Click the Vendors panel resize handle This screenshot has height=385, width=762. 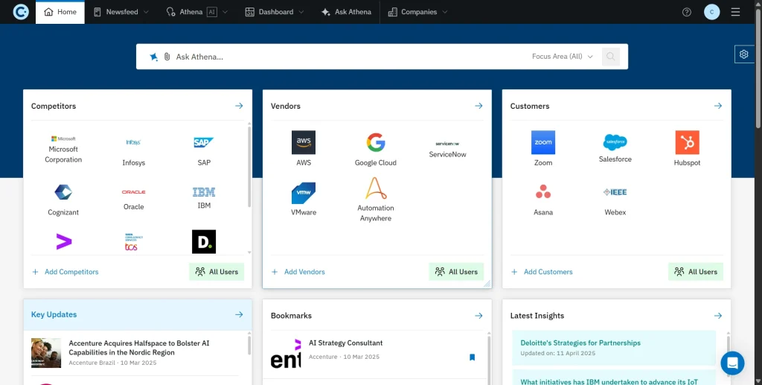pos(487,284)
